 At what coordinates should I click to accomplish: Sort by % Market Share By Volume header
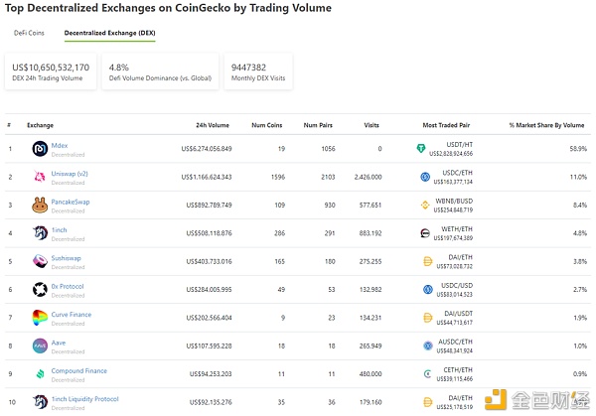pos(547,125)
